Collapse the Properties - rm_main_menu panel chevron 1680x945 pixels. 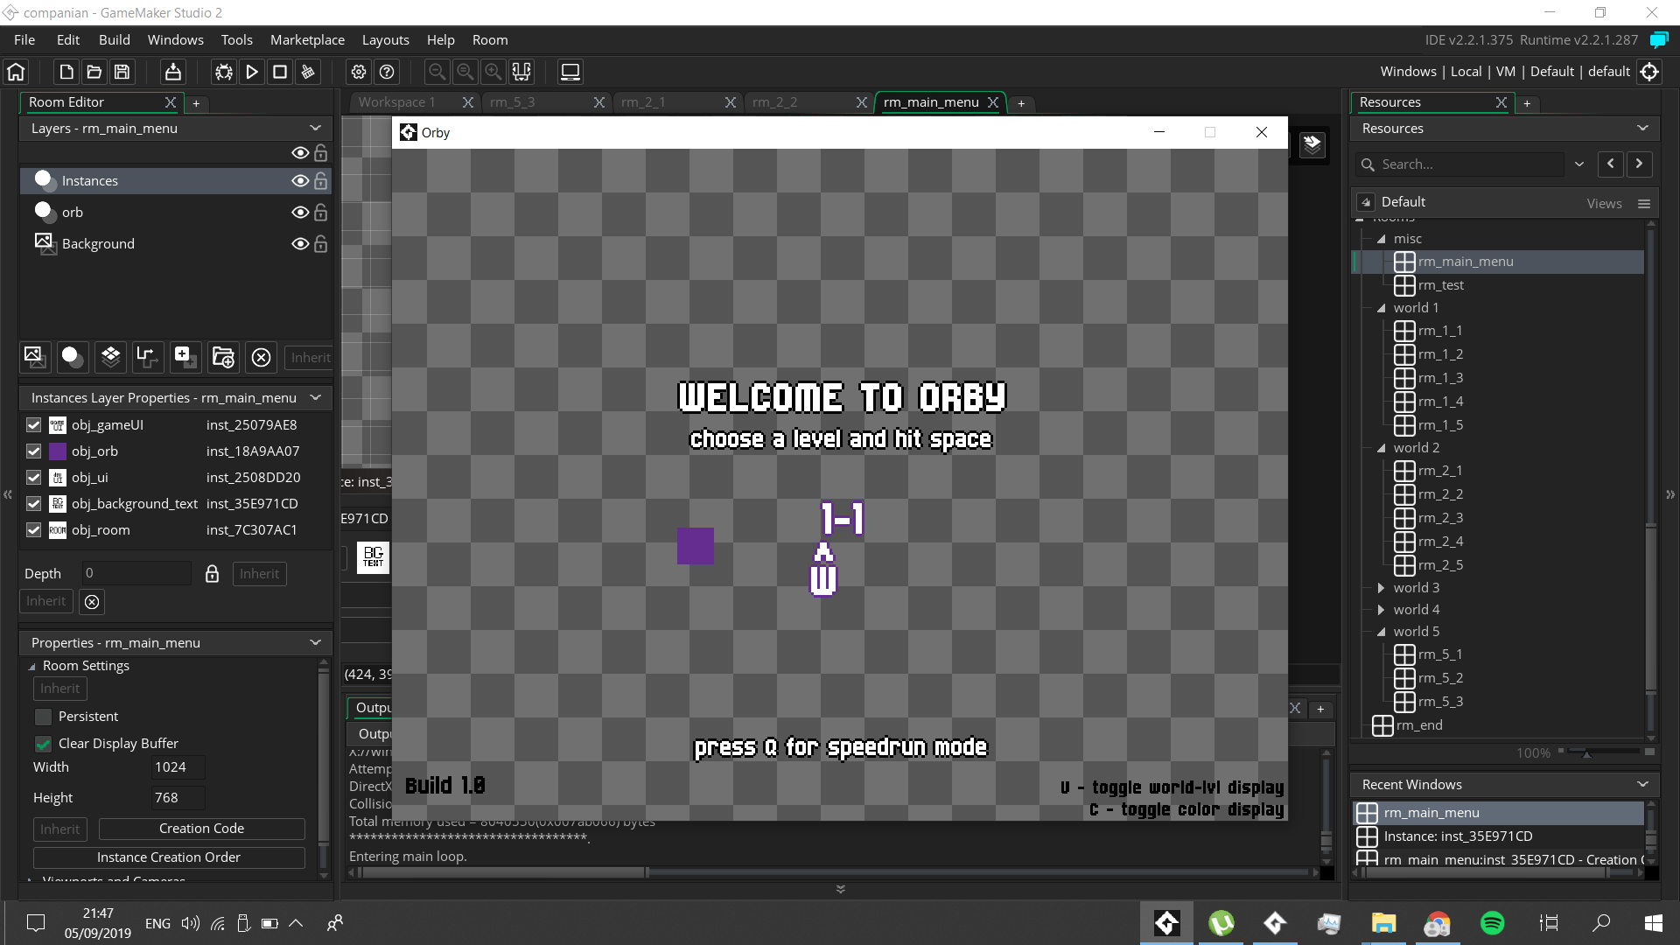click(x=315, y=643)
